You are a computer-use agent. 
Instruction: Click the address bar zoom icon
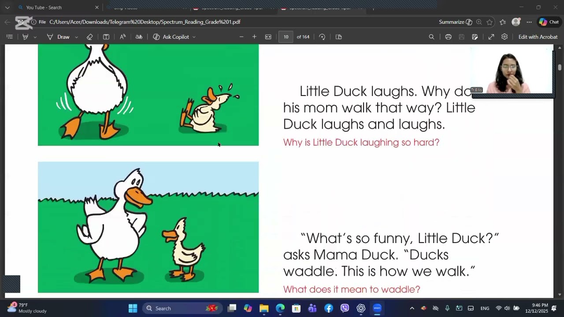pos(479,22)
